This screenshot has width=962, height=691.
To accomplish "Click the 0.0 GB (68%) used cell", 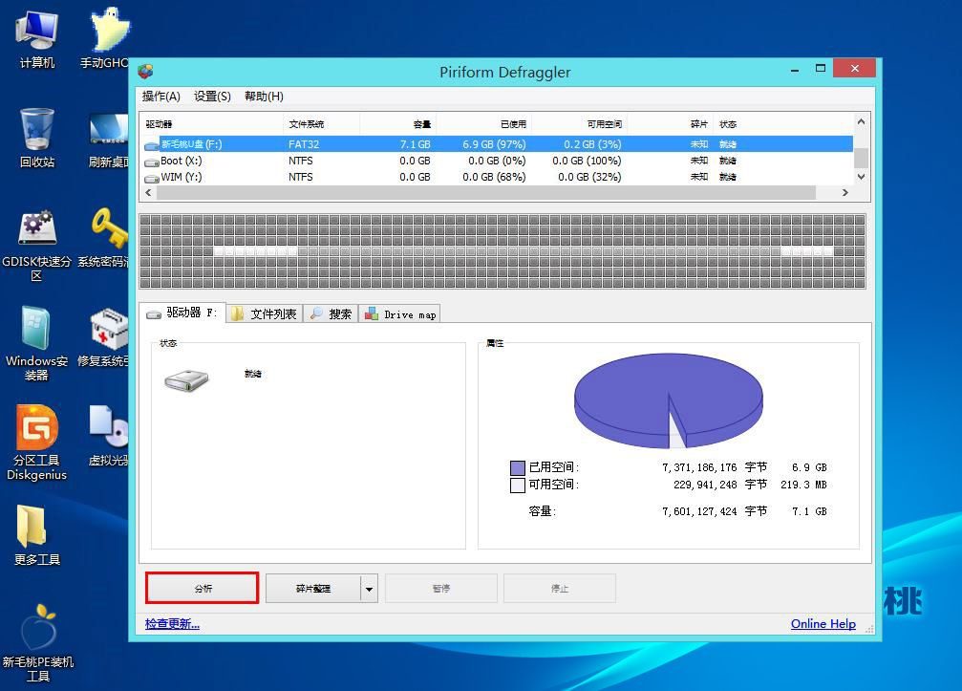I will coord(495,177).
